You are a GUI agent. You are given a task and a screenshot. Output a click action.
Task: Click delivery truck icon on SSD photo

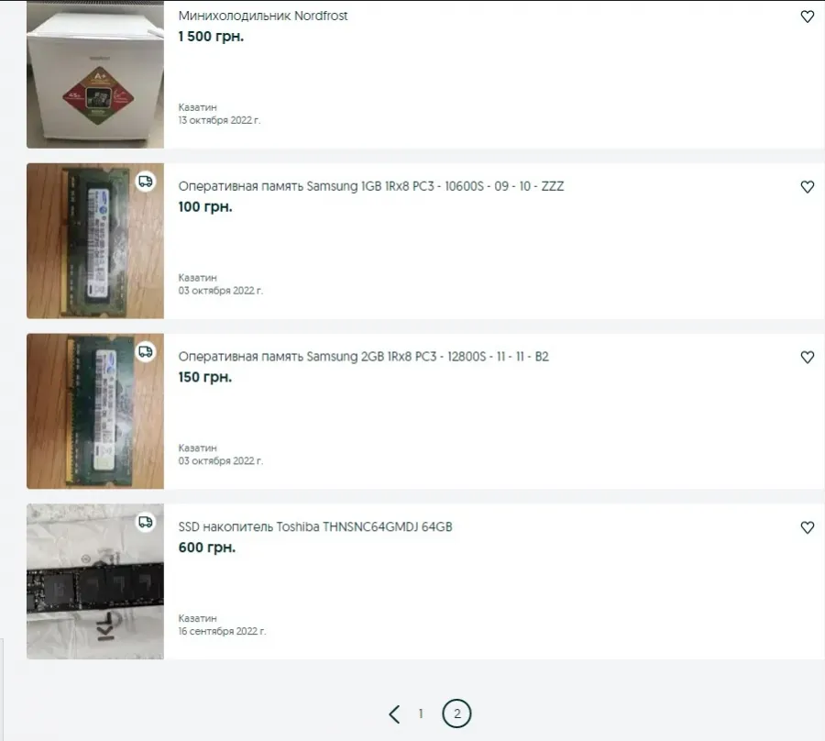coord(146,522)
